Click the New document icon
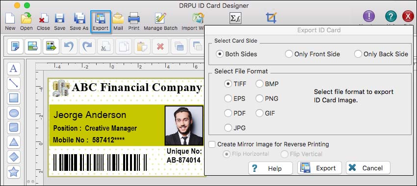The width and height of the screenshot is (417, 186). [10, 21]
